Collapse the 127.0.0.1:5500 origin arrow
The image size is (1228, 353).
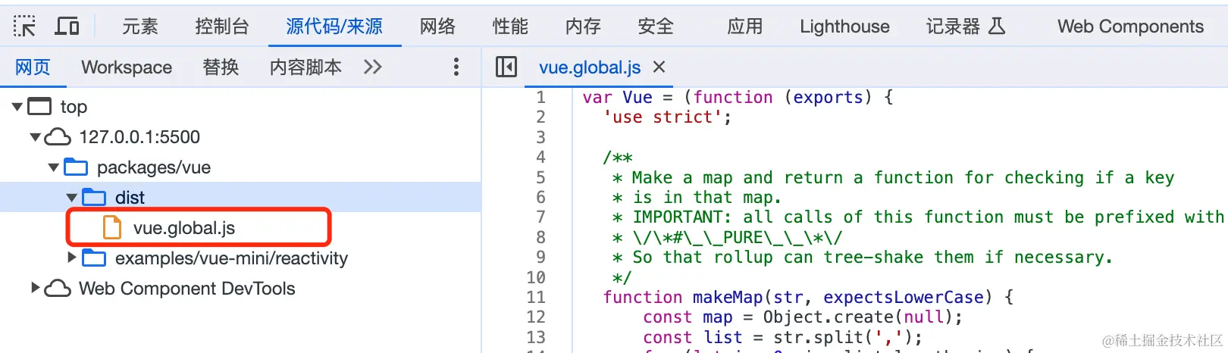pyautogui.click(x=35, y=137)
